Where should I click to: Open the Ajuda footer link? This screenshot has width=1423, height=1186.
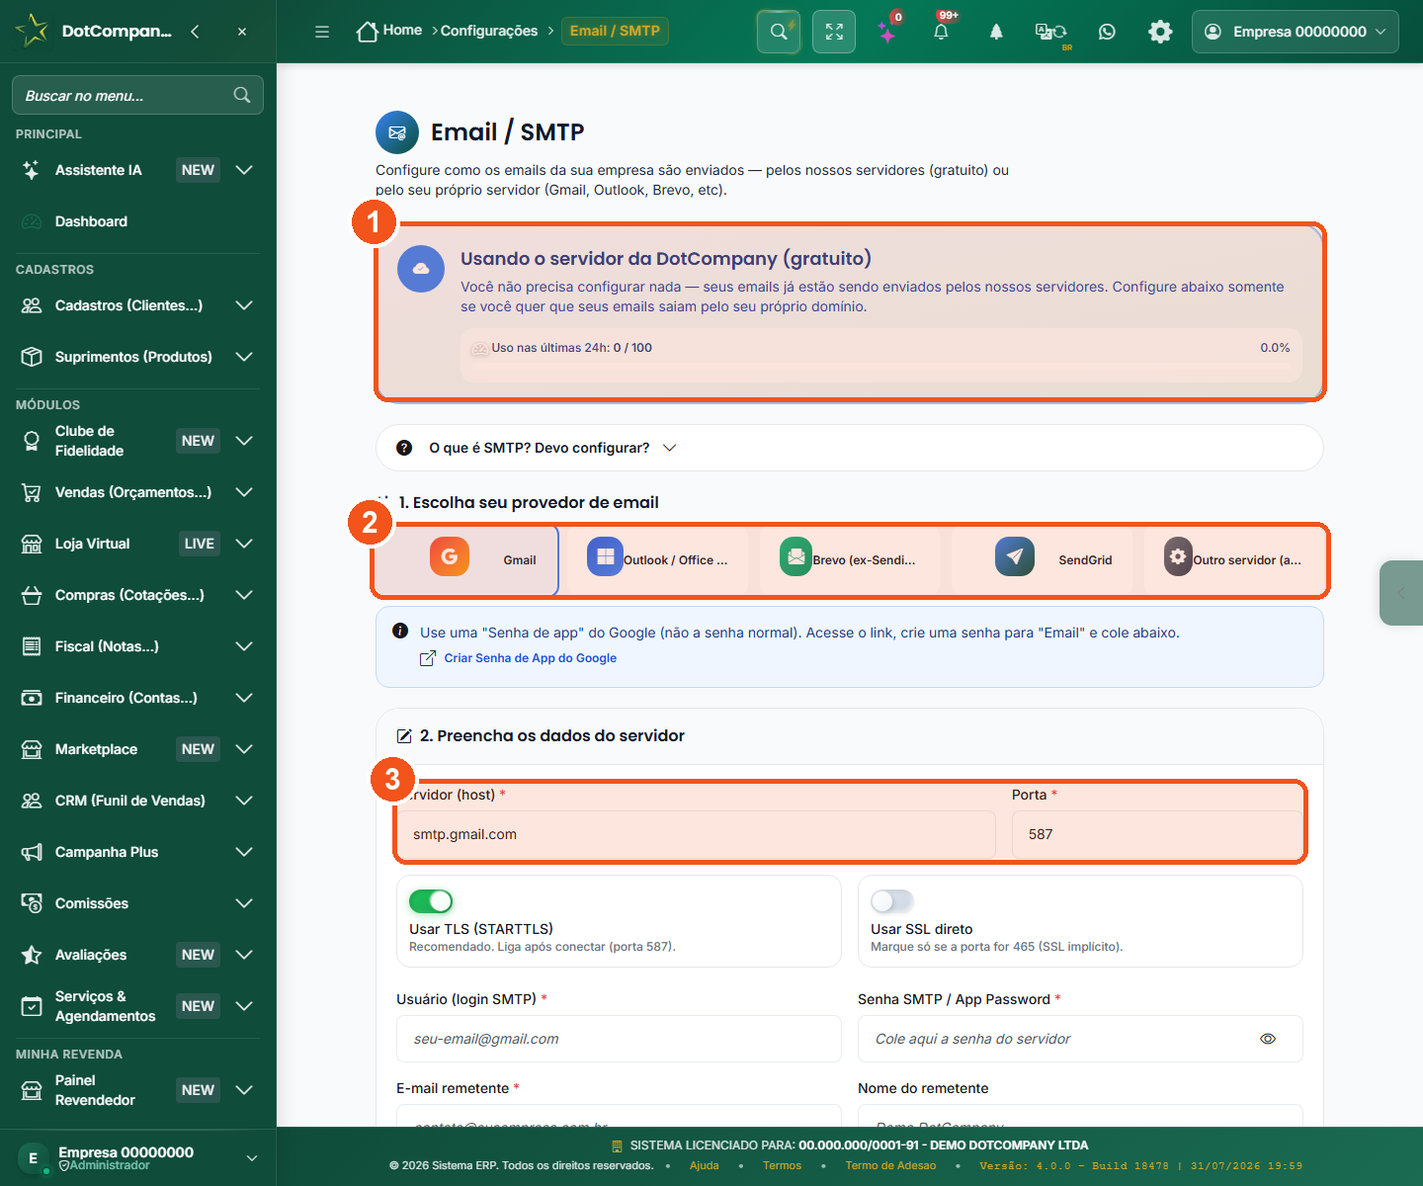[705, 1165]
